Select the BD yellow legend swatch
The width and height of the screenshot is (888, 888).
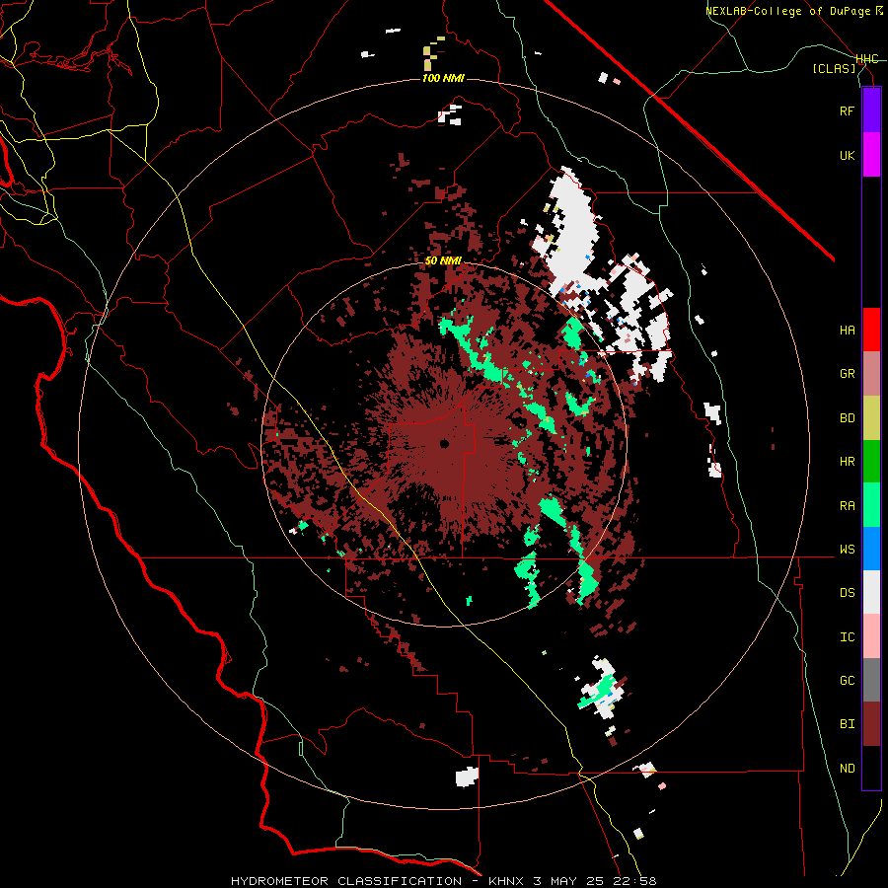pos(871,418)
